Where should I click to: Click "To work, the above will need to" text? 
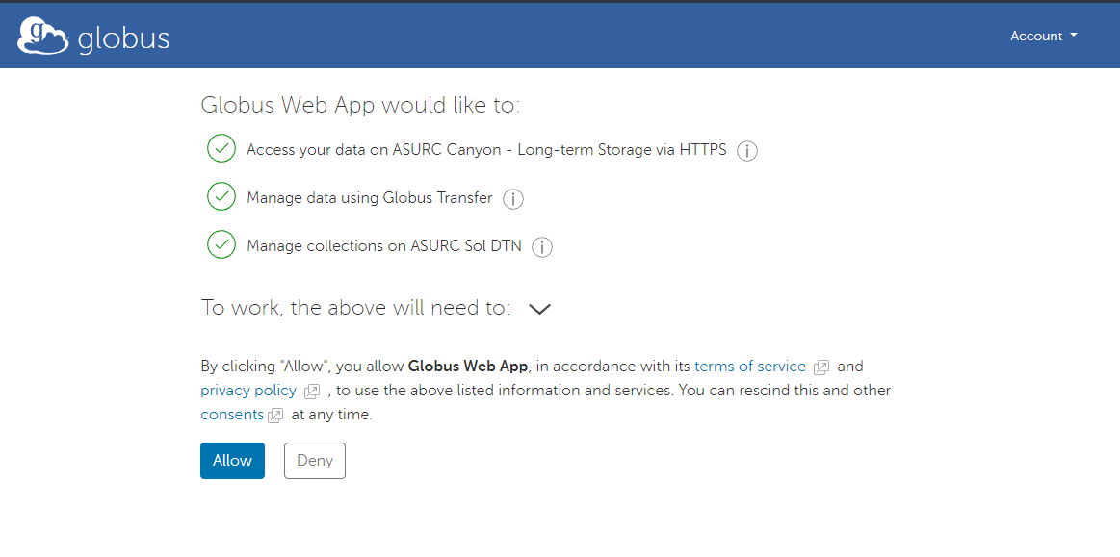coord(355,308)
